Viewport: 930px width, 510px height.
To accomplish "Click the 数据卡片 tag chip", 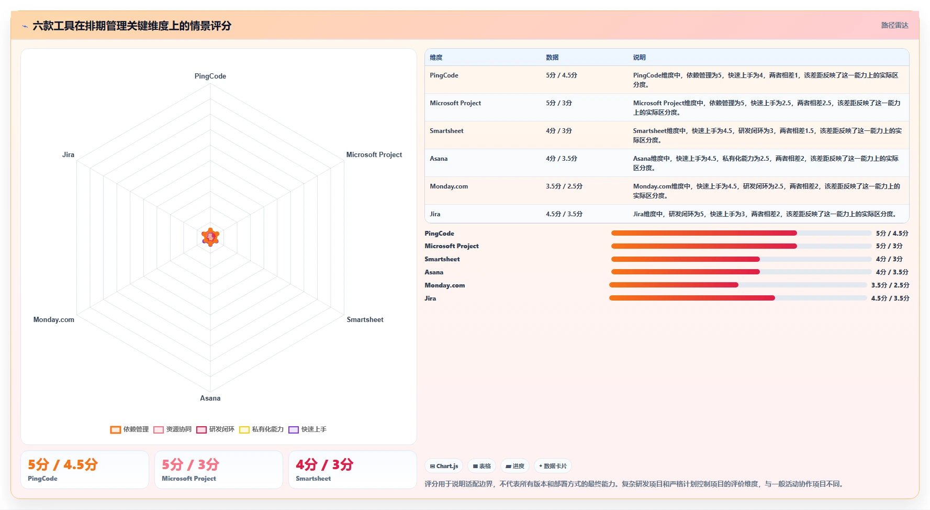I will click(553, 466).
